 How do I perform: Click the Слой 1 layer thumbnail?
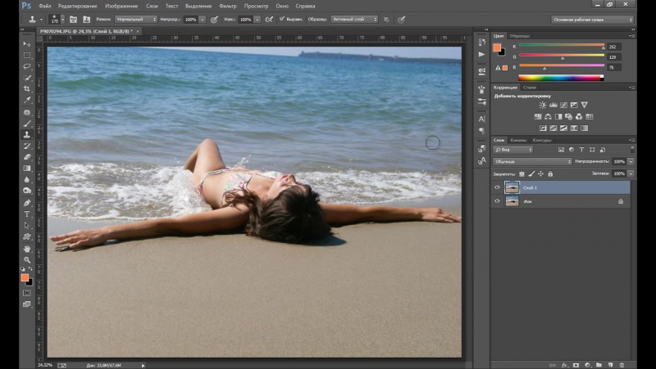coord(512,187)
